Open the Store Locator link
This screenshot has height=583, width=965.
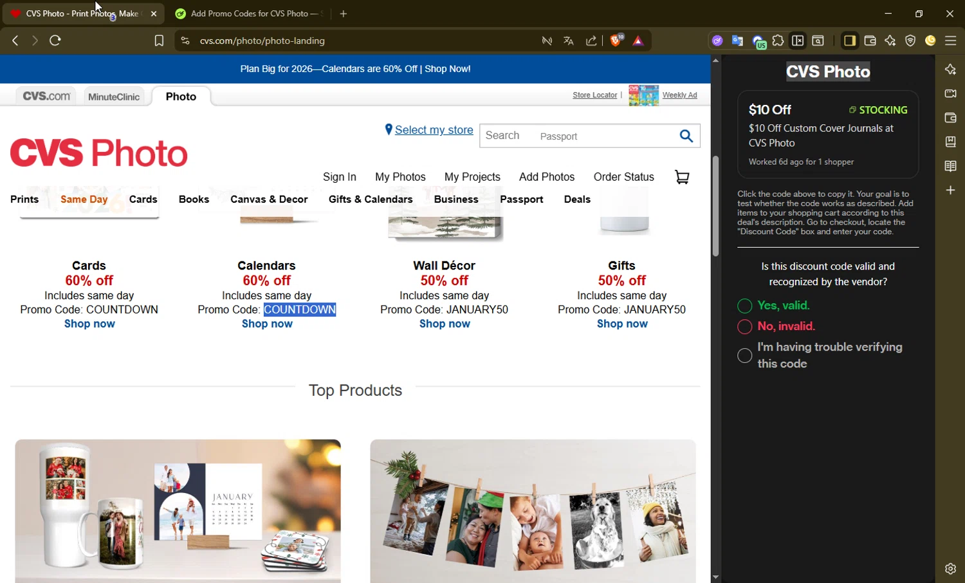[x=594, y=95]
